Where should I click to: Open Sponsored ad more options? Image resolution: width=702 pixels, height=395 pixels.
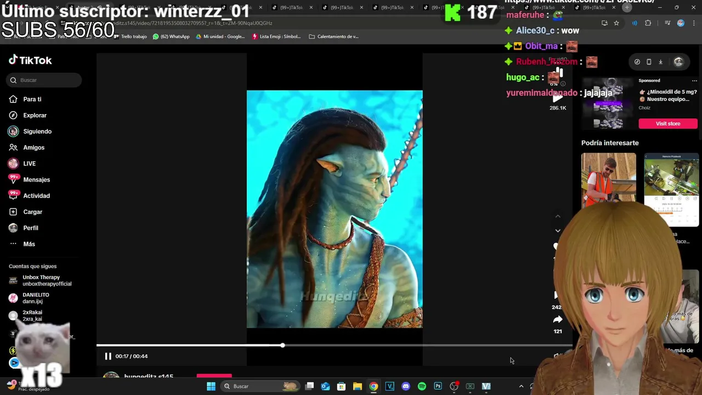coord(694,81)
